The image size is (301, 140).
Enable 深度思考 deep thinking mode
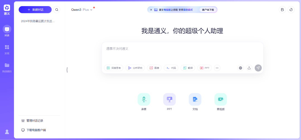114,68
